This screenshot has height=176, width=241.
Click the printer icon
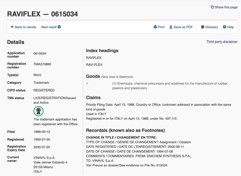tap(155, 27)
